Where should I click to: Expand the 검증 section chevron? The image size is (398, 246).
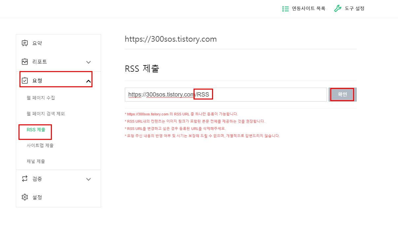pos(88,179)
